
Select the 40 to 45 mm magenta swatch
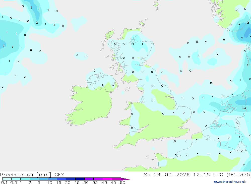(x=107, y=179)
